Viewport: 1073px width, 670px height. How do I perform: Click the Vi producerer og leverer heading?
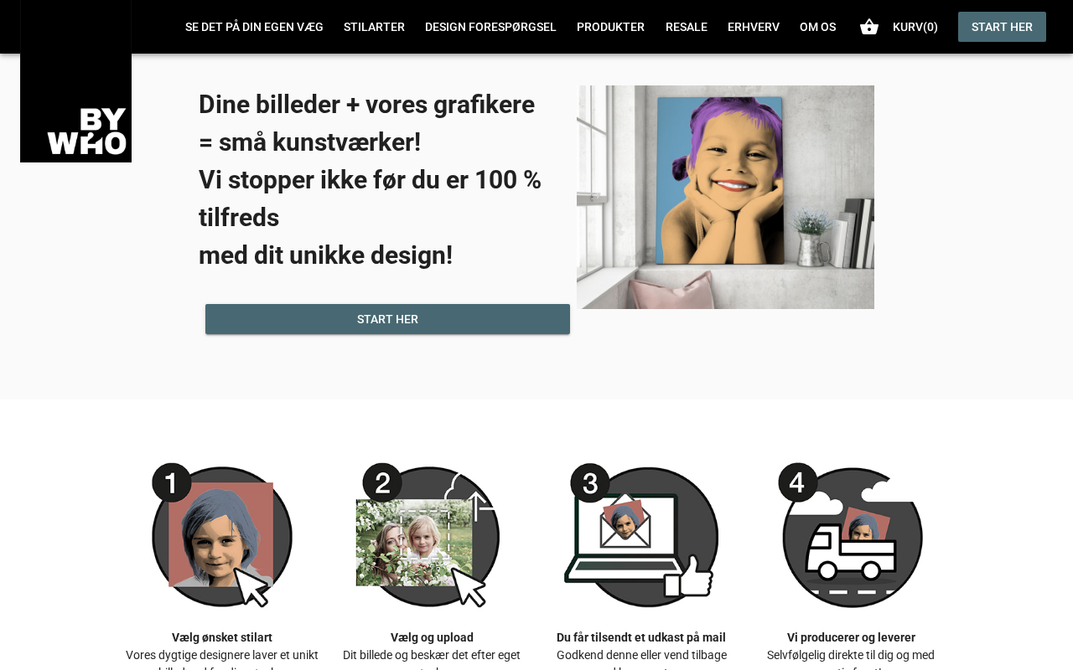[x=851, y=637]
